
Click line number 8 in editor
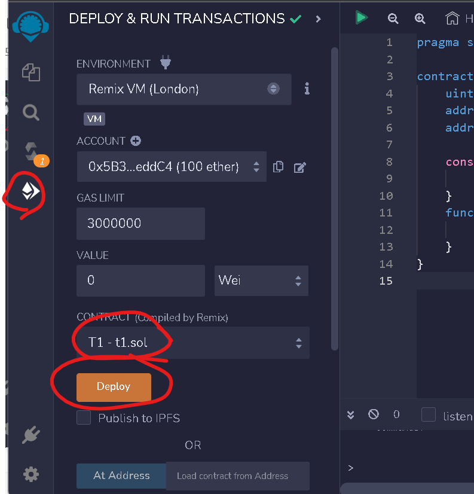389,161
